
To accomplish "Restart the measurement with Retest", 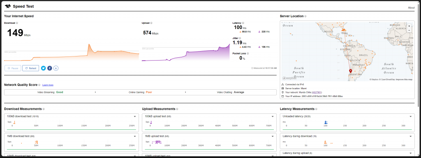I will 30,68.
